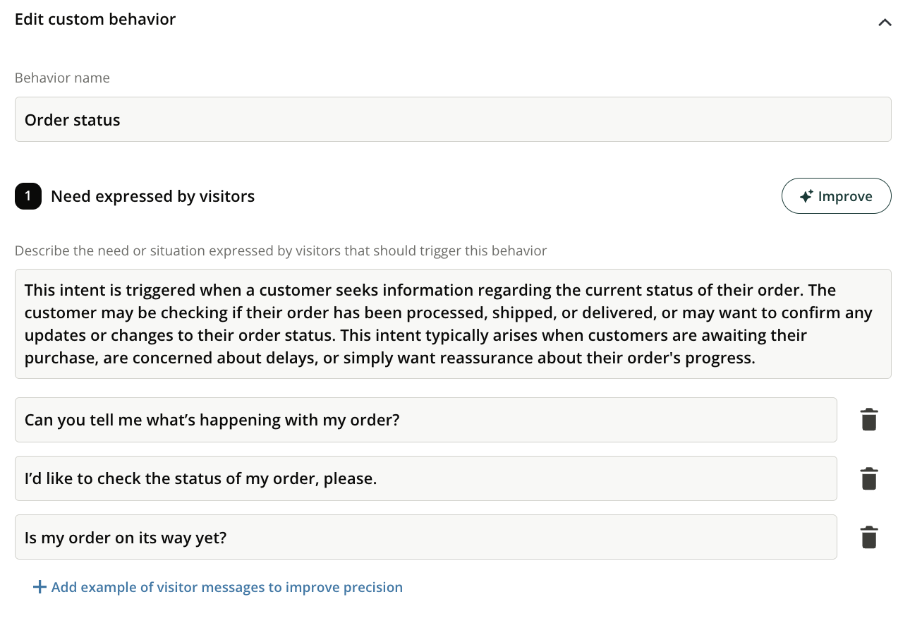910x628 pixels.
Task: Click the "Describe the need or situation" helper text
Action: pyautogui.click(x=281, y=250)
